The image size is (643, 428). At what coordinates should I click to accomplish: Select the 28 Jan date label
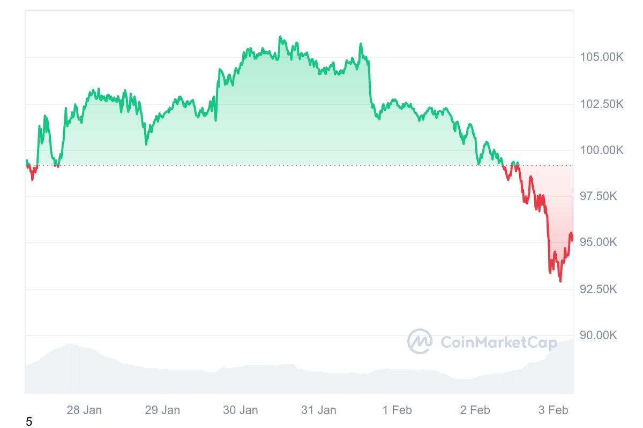84,410
